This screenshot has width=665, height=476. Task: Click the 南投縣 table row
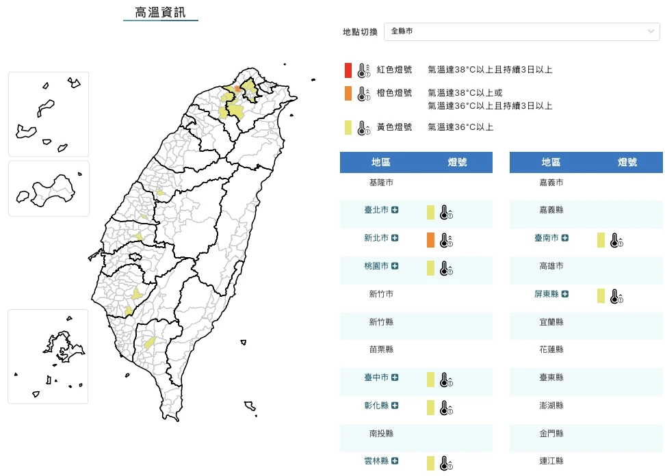tap(416, 438)
